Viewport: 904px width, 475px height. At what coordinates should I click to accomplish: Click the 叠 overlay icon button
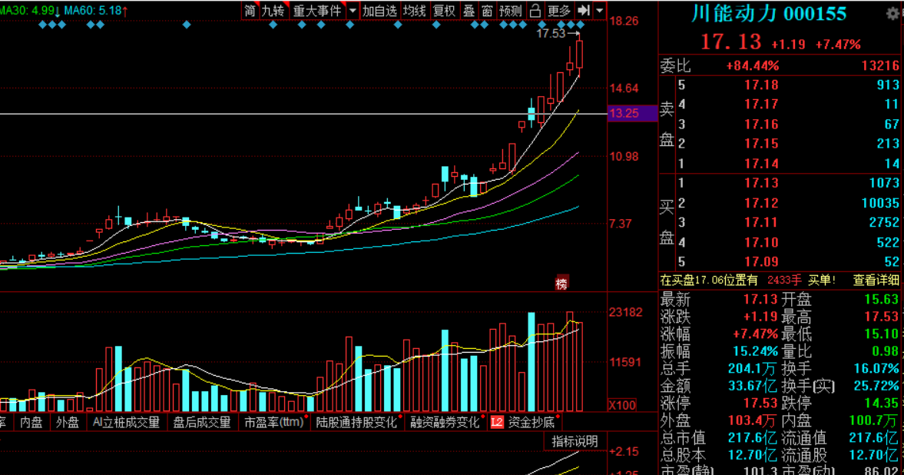coord(469,11)
